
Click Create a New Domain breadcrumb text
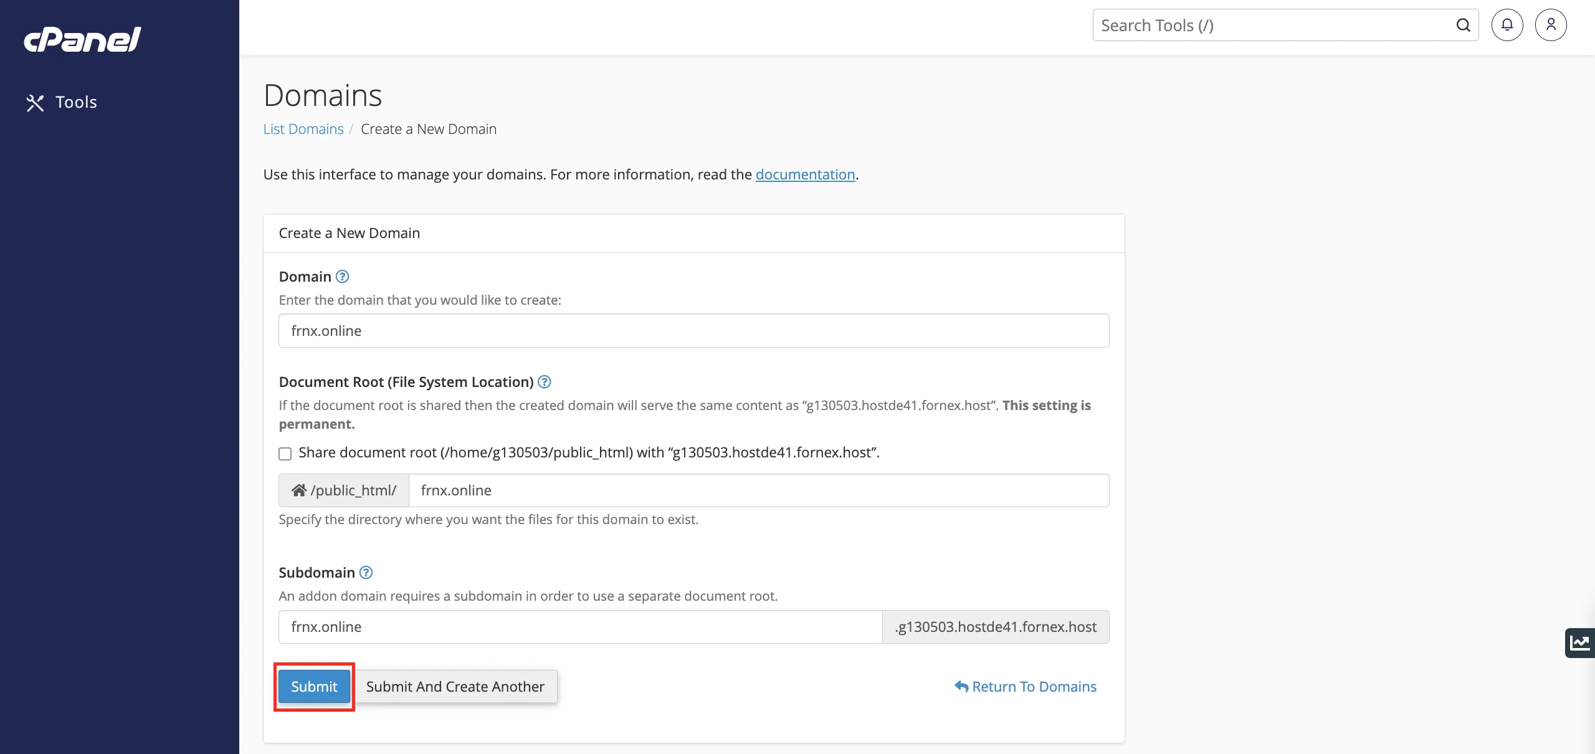[x=429, y=129]
